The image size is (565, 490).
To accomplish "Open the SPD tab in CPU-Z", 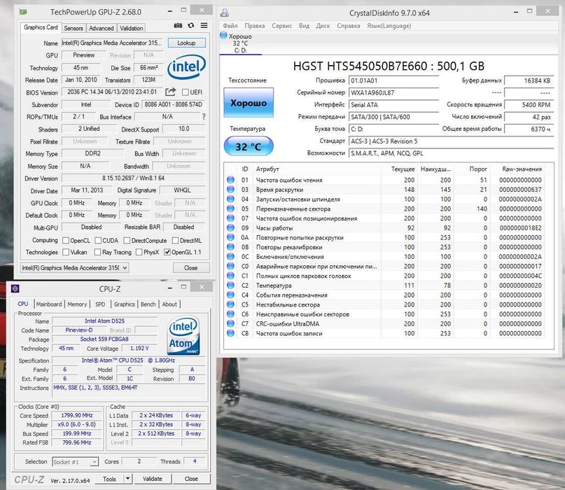I will click(100, 304).
